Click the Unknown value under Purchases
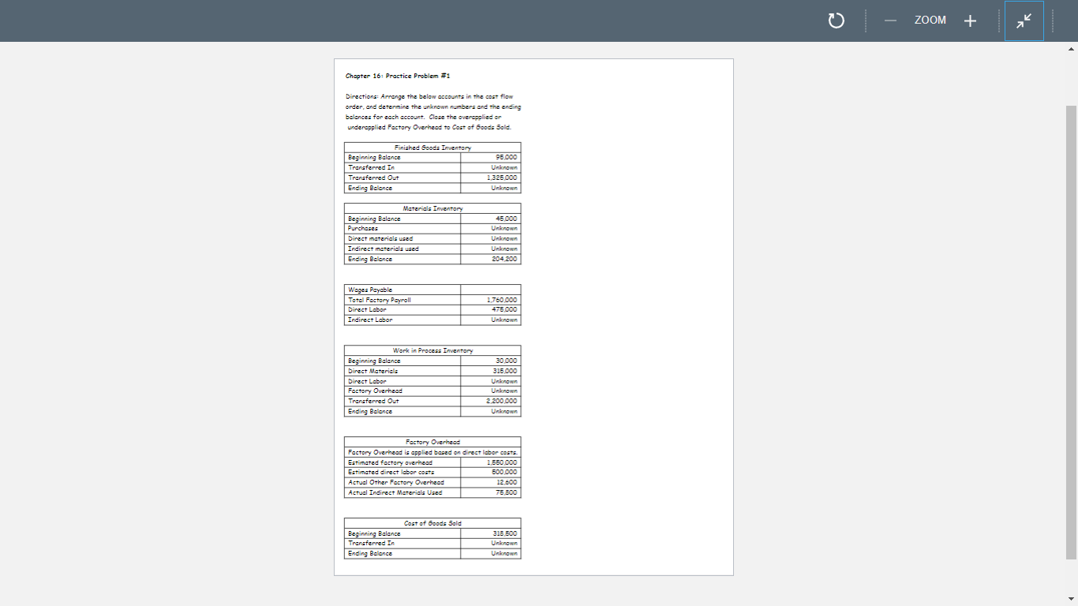Screen dimensions: 1078x606 click(503, 228)
